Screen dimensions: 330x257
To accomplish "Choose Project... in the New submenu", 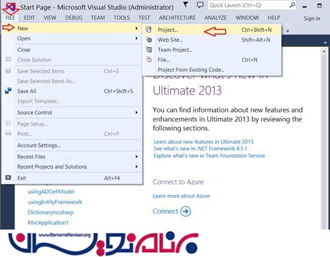I will [x=212, y=30].
